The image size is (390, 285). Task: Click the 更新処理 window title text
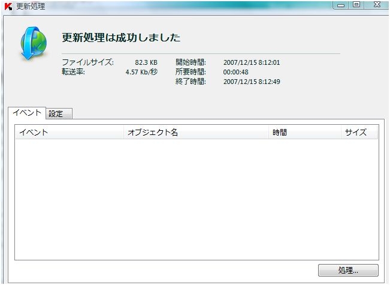[31, 6]
